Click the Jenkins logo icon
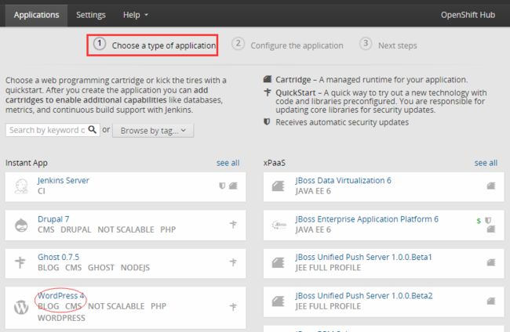 (x=21, y=186)
